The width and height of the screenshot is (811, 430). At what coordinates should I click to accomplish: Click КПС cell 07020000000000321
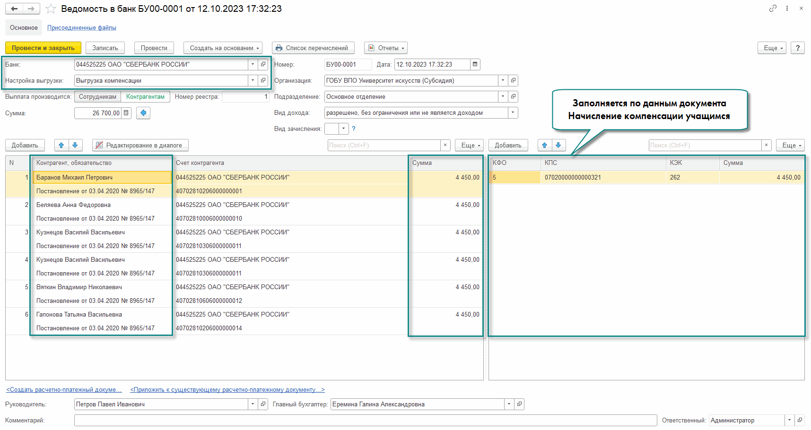[603, 177]
